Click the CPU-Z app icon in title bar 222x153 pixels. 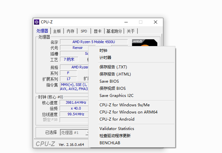click(x=37, y=22)
